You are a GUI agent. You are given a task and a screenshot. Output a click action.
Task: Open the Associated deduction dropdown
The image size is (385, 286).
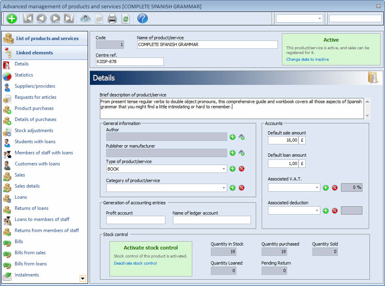coord(317,211)
